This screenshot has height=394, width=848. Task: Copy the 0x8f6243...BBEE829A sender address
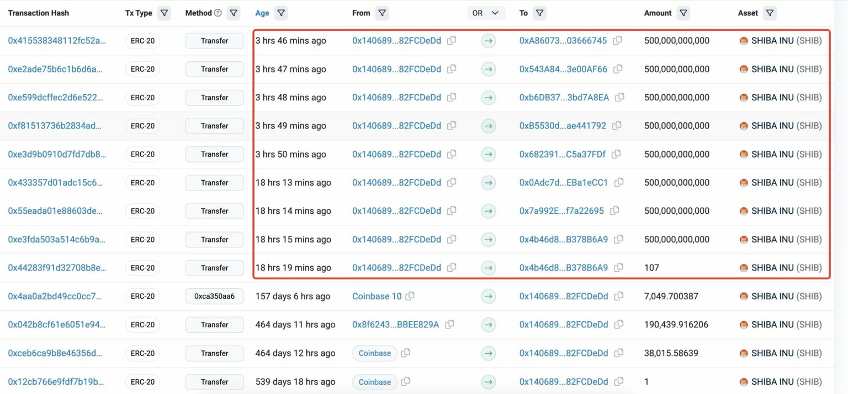450,325
